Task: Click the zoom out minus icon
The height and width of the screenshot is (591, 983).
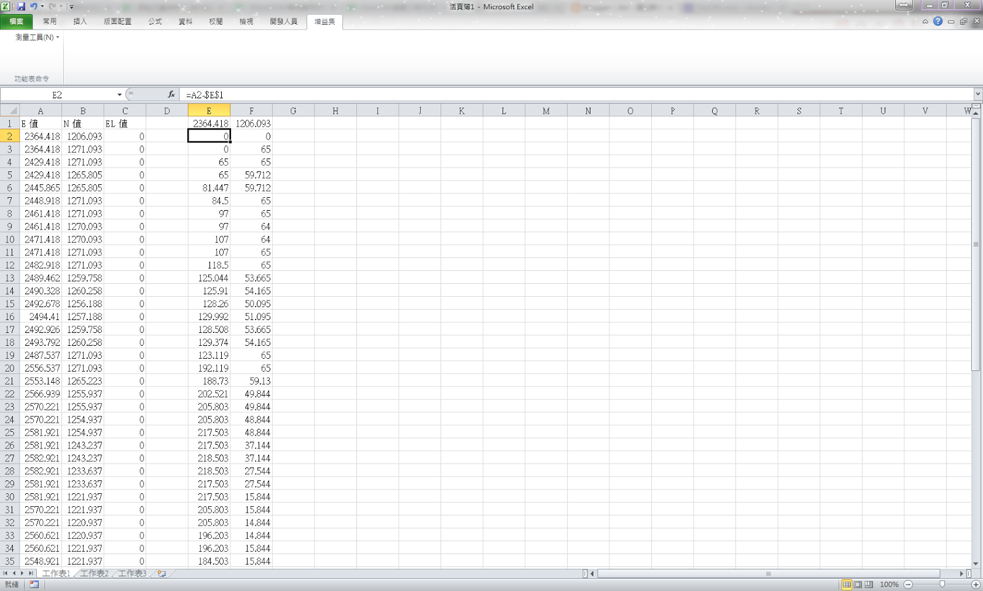Action: (x=908, y=584)
